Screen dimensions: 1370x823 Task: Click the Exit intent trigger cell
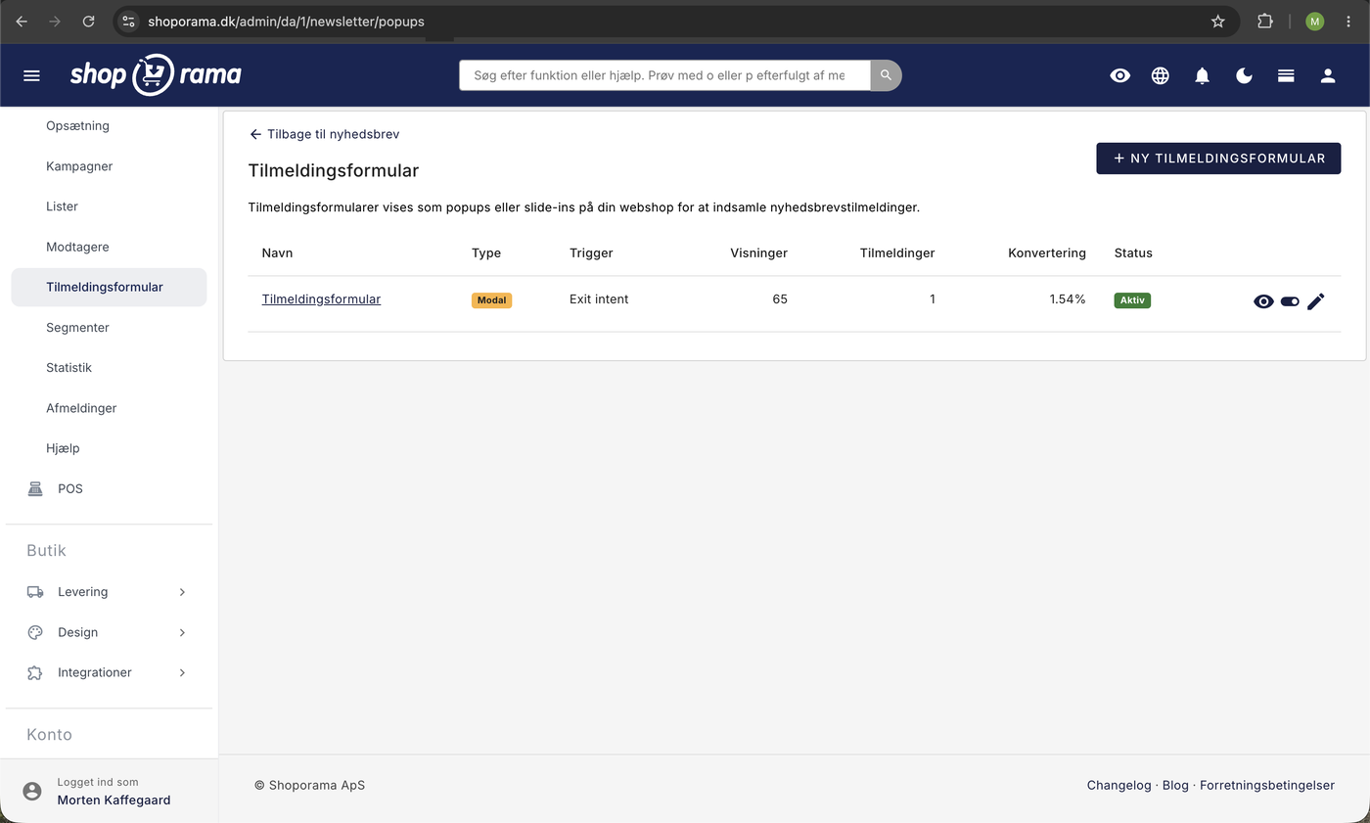599,299
